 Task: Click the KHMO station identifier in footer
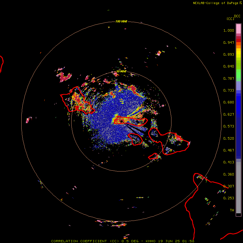click(x=150, y=241)
